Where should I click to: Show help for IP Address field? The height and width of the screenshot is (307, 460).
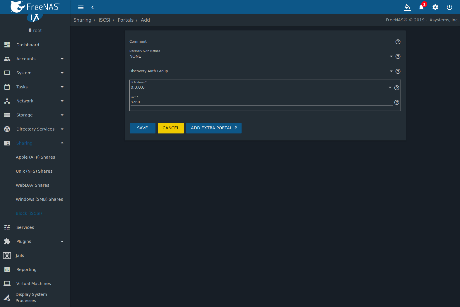pos(397,88)
